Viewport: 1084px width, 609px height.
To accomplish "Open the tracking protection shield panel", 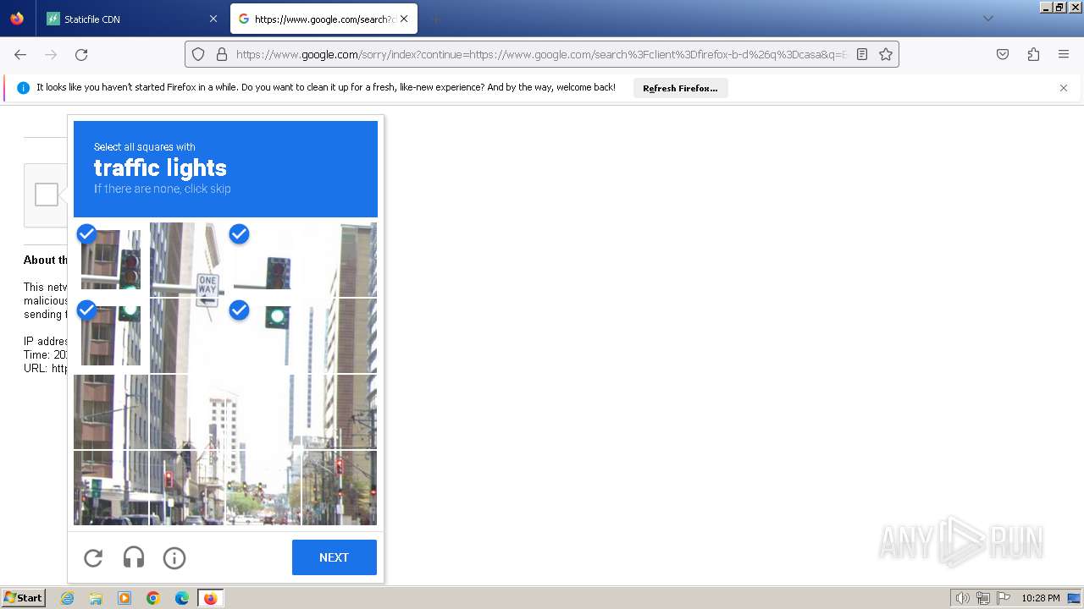I will point(198,54).
